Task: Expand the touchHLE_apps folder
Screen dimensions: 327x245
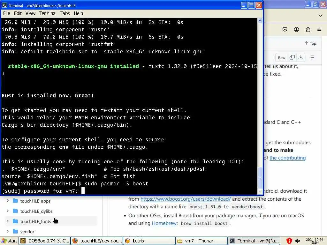Action: point(8,201)
